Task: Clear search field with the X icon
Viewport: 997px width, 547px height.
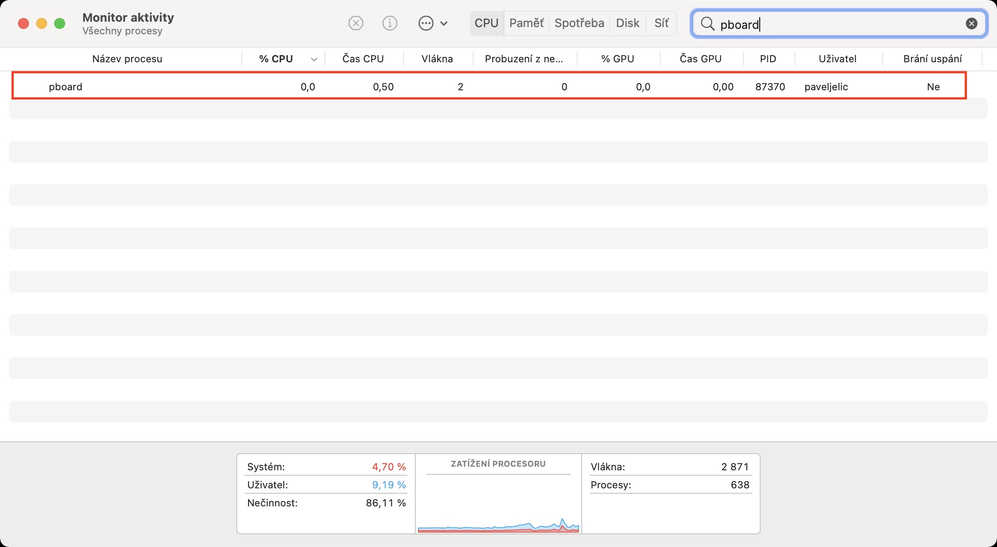Action: [x=971, y=23]
